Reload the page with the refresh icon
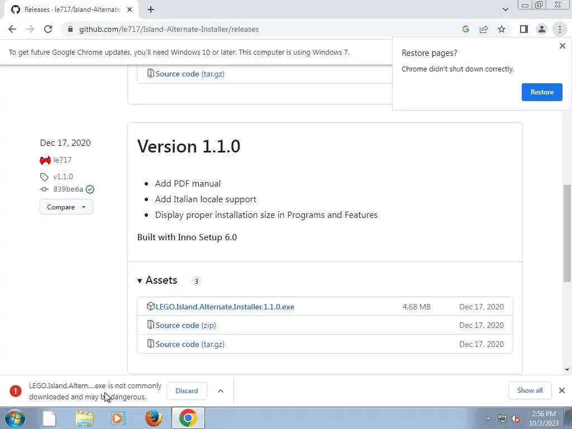 (48, 29)
